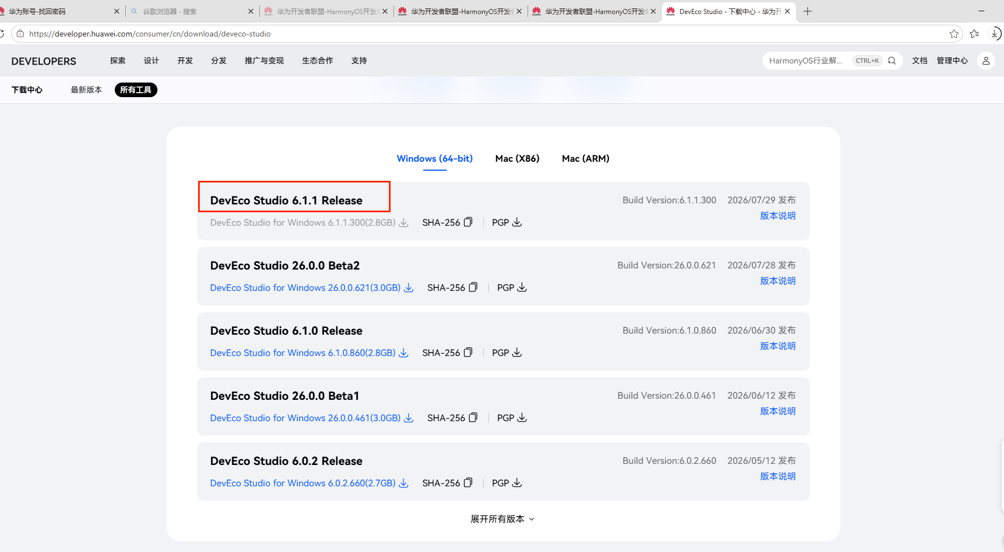Open the user account profile icon
Viewport: 1004px width, 552px height.
[x=986, y=61]
